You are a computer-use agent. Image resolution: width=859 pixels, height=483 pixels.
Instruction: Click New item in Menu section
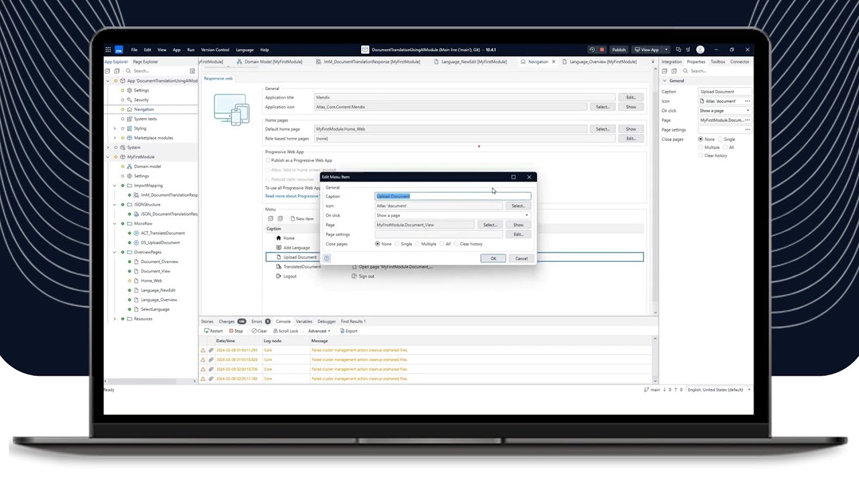click(301, 219)
